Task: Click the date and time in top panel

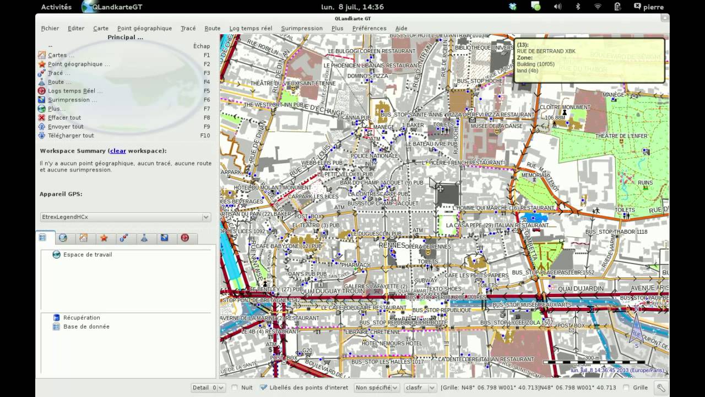Action: point(352,7)
